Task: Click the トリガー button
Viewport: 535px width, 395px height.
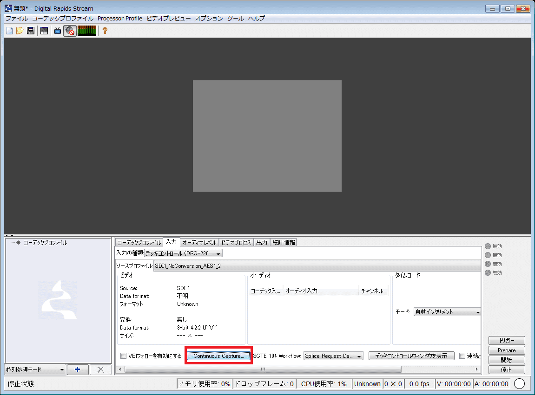Action: (507, 341)
